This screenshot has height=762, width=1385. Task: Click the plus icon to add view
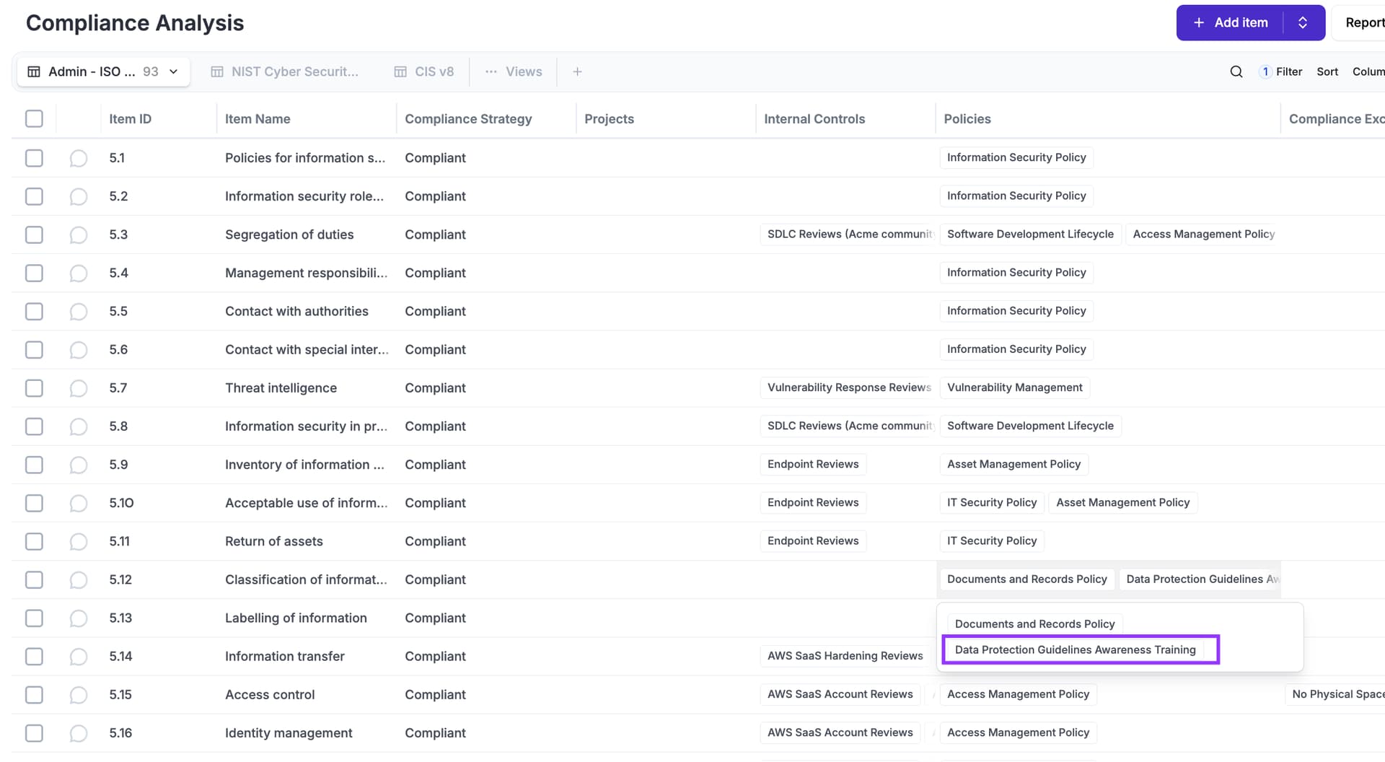(x=577, y=71)
